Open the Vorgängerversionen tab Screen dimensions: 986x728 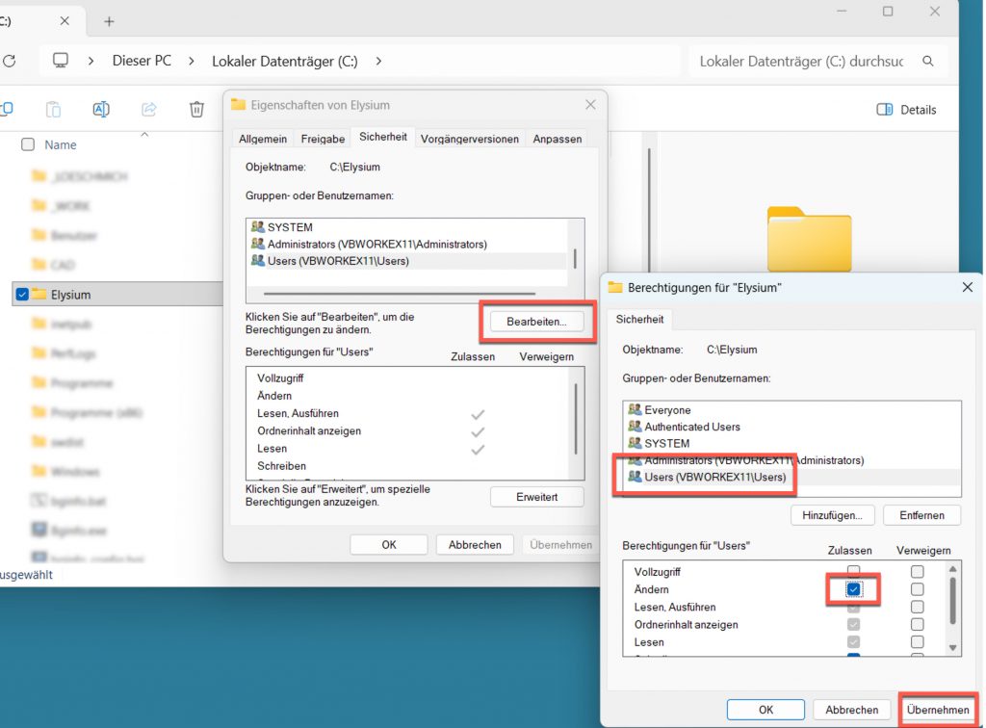tap(470, 139)
